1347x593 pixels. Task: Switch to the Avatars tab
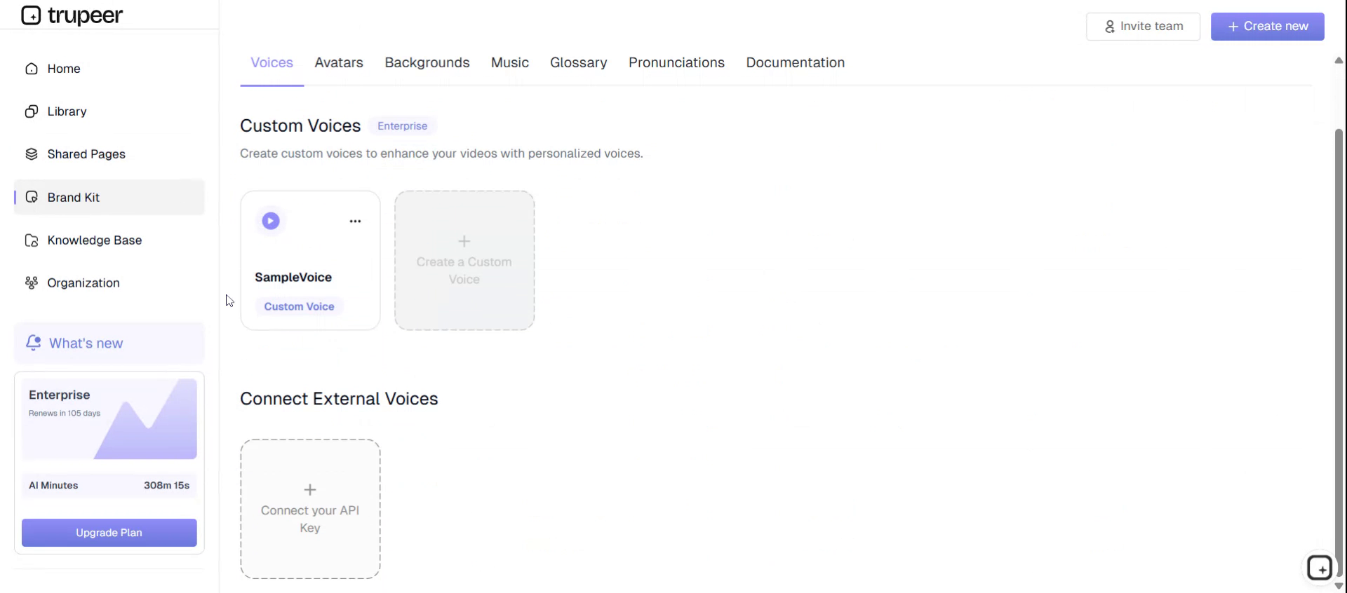coord(339,63)
